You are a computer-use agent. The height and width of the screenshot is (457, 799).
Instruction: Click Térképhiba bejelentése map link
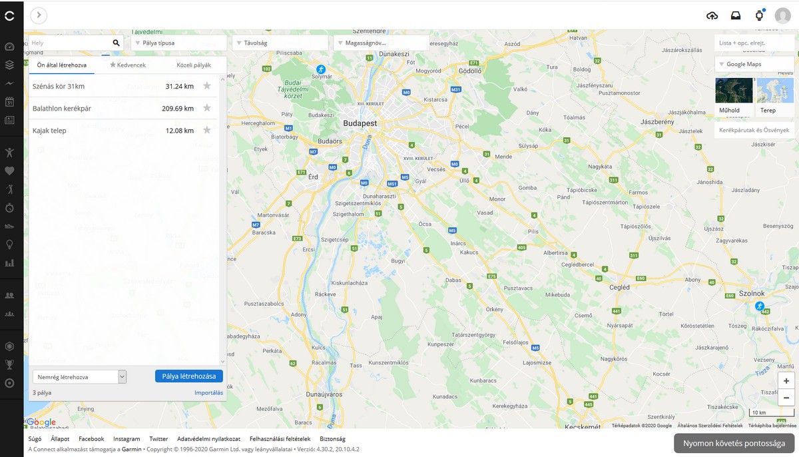[772, 425]
